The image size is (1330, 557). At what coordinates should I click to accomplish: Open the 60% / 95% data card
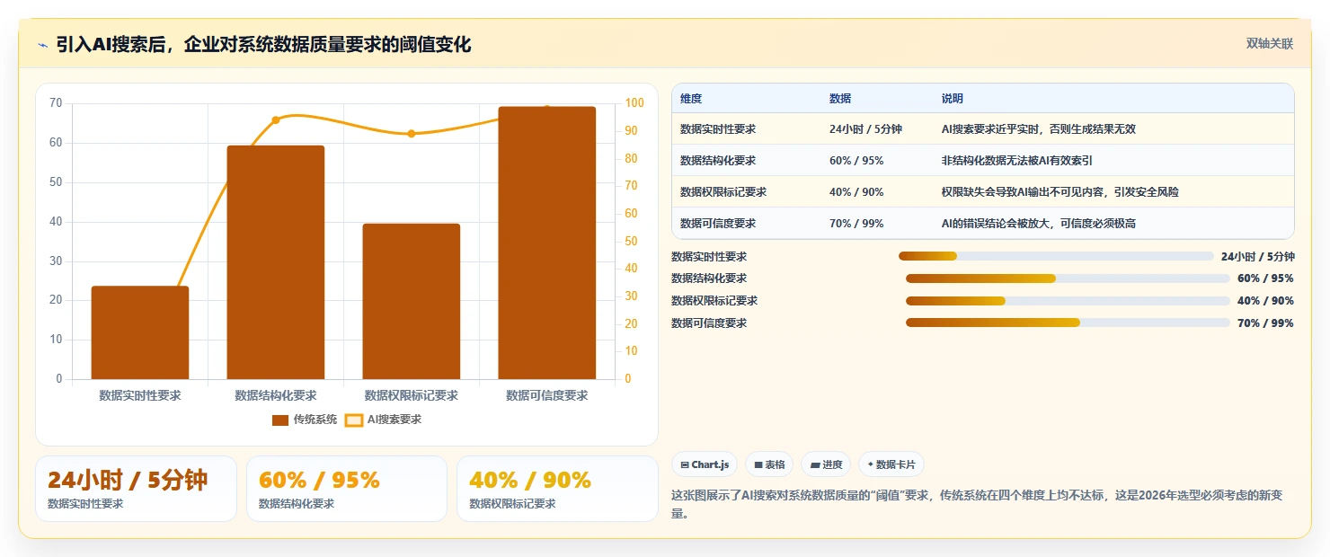pyautogui.click(x=347, y=489)
